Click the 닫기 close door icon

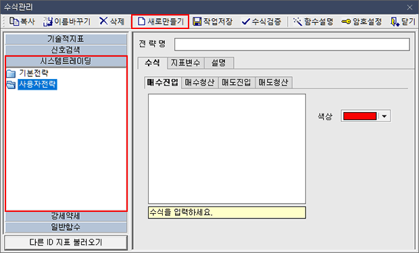[x=395, y=22]
